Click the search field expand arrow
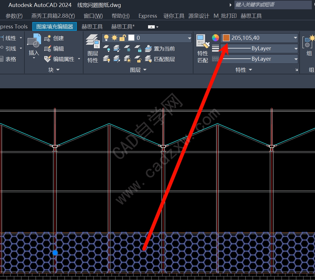315x280 pixels. pos(230,5)
